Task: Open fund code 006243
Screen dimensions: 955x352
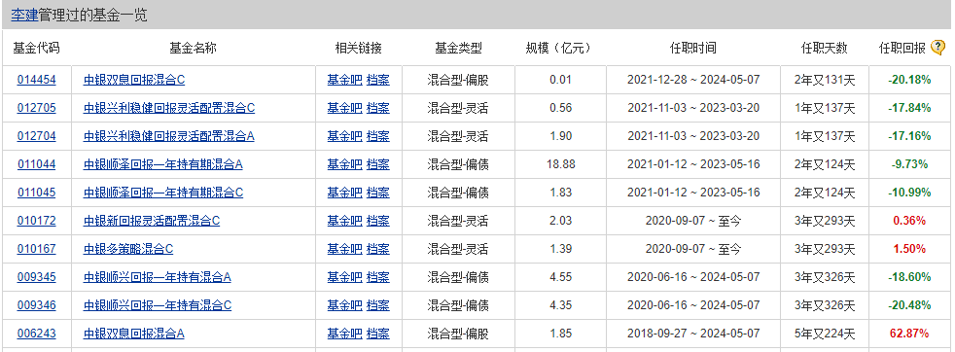Action: 37,334
